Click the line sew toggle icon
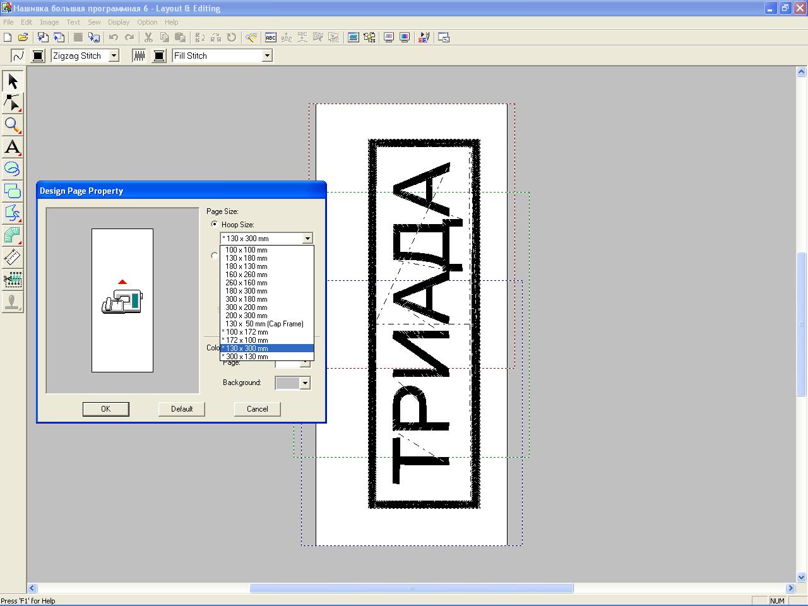The width and height of the screenshot is (808, 606). (x=18, y=56)
